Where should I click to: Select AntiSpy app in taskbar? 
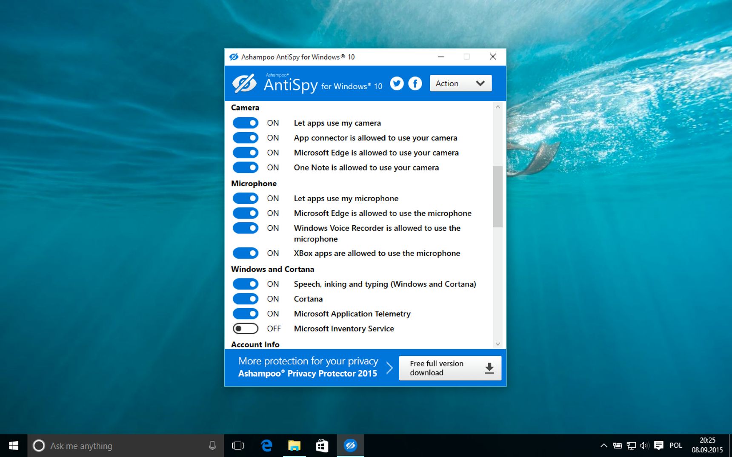click(x=350, y=446)
